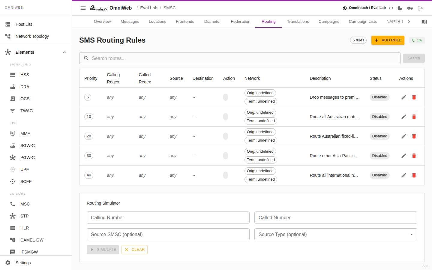Toggle the 10s auto-refresh chip

point(417,40)
